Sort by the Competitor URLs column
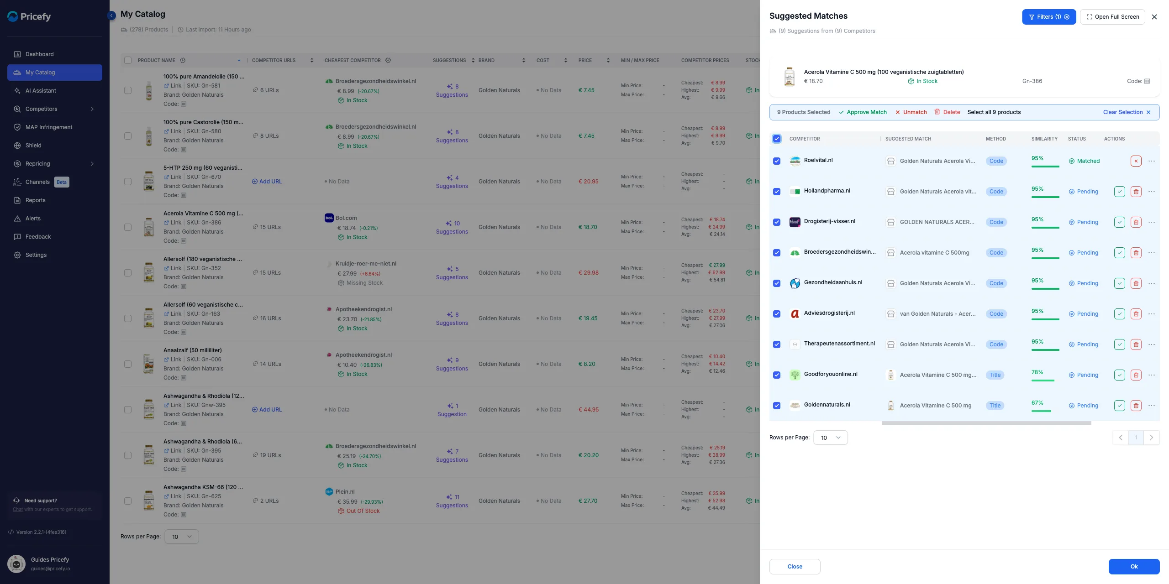The height and width of the screenshot is (584, 1169). [312, 60]
